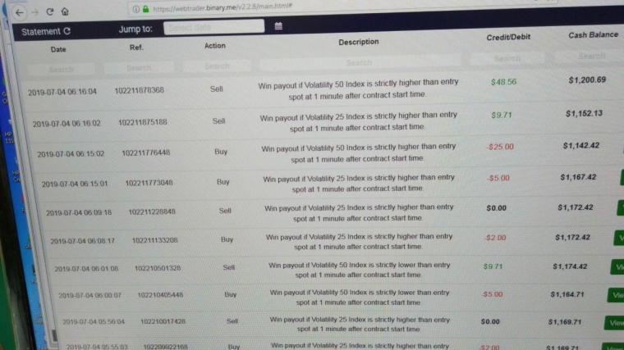Click the Action column header
This screenshot has width=624, height=350.
pyautogui.click(x=214, y=45)
